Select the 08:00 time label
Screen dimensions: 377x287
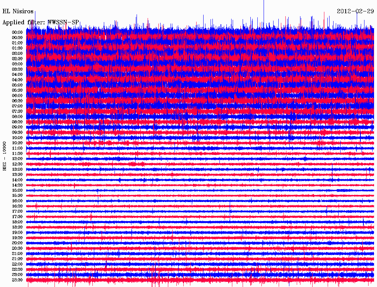click(x=17, y=117)
